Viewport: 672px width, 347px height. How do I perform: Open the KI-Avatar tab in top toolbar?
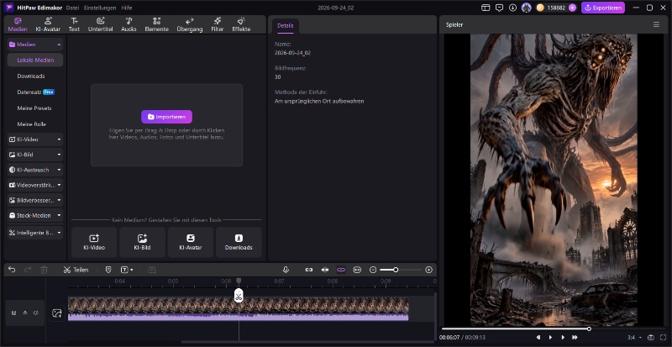(48, 24)
